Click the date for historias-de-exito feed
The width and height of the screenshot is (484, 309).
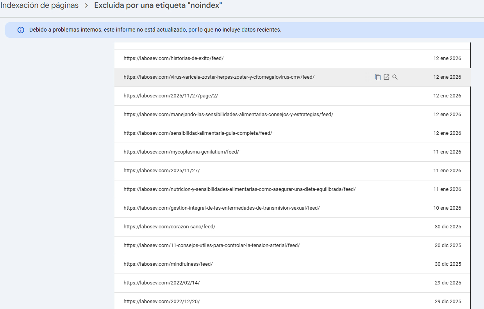click(x=447, y=58)
